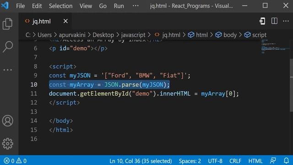Screen dimensions: 293x165
Task: Click innerHTML on line 11
Action: [175, 93]
